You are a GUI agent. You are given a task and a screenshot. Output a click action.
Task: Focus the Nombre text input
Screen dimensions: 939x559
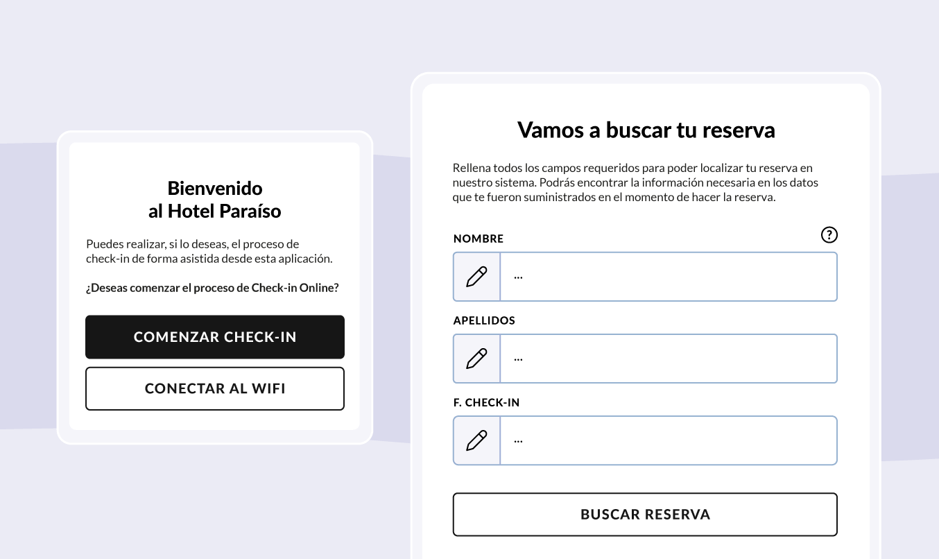pyautogui.click(x=669, y=277)
